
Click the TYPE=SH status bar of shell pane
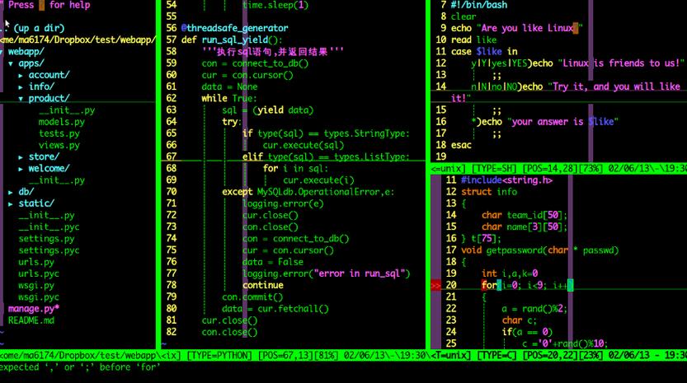point(491,168)
